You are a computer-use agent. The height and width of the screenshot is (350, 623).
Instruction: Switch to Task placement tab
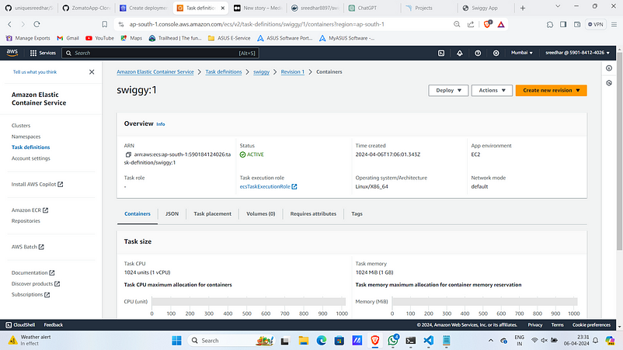pos(213,214)
